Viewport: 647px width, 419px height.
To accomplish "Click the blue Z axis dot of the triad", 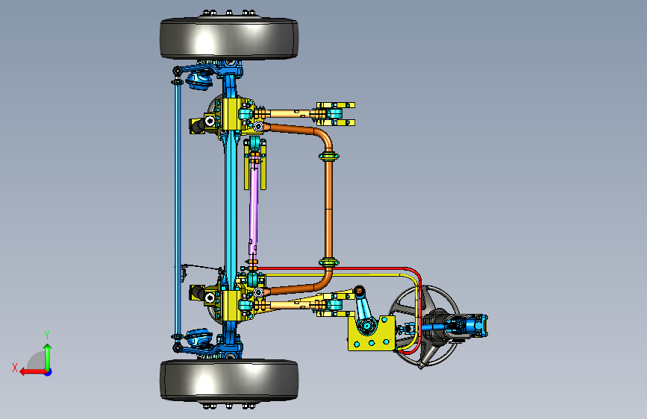I will 49,372.
